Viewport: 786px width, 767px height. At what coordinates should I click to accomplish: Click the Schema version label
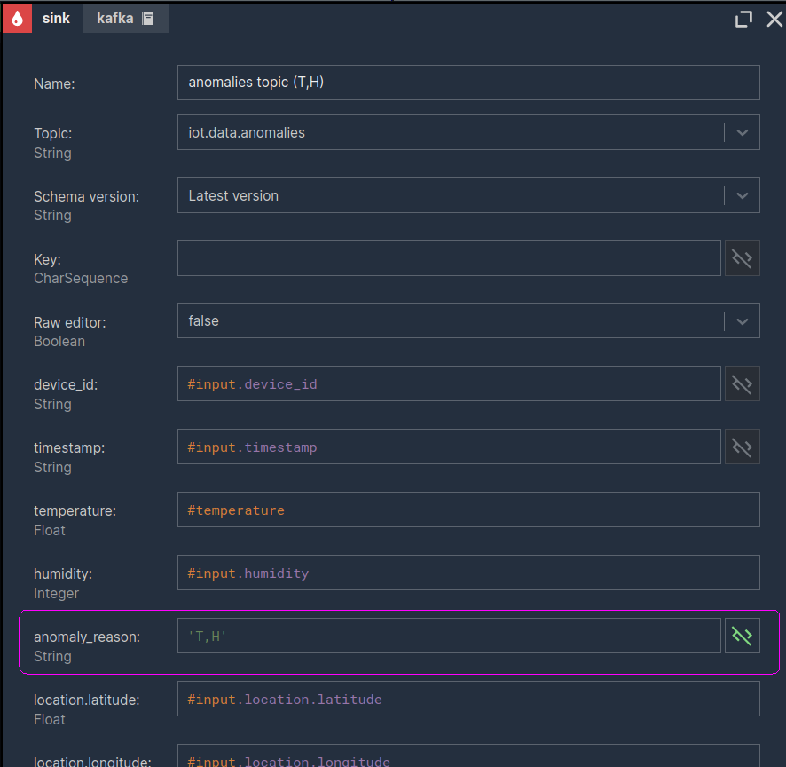tap(86, 197)
